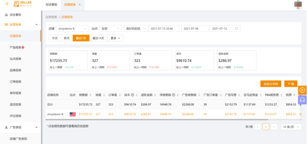Open the 更多 range dropdown

point(115,38)
